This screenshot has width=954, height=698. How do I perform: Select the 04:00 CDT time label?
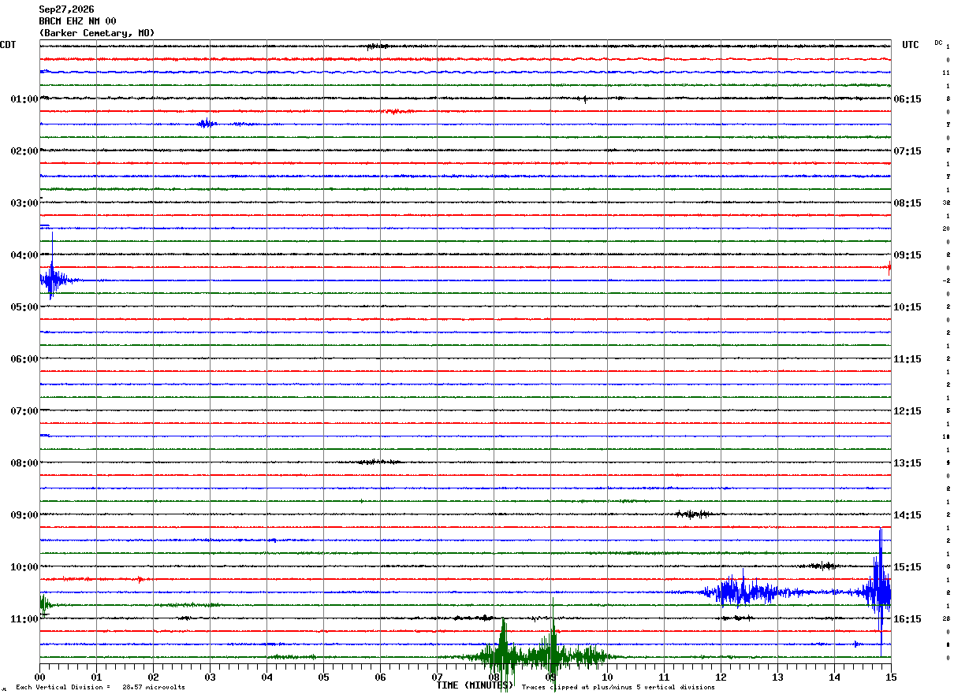tap(24, 255)
